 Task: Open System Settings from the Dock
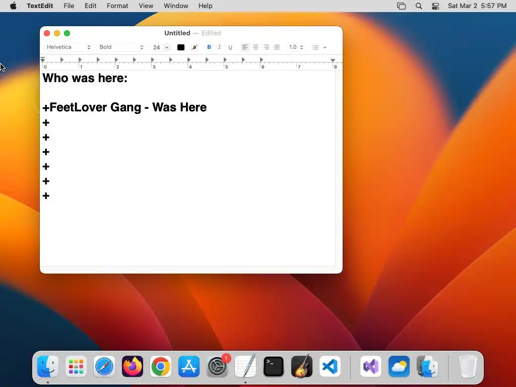[217, 366]
